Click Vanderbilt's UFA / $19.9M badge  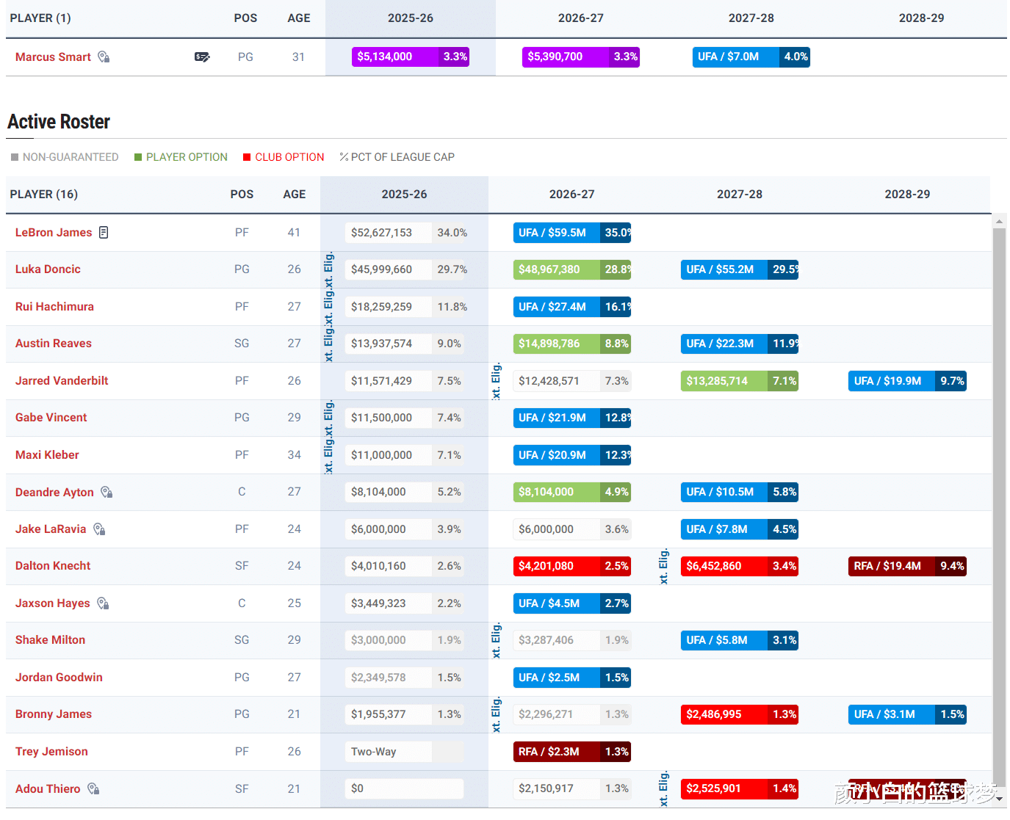click(907, 381)
